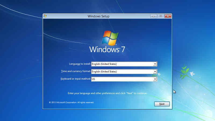215x121 pixels.
Task: Click the Next button
Action: (162, 104)
